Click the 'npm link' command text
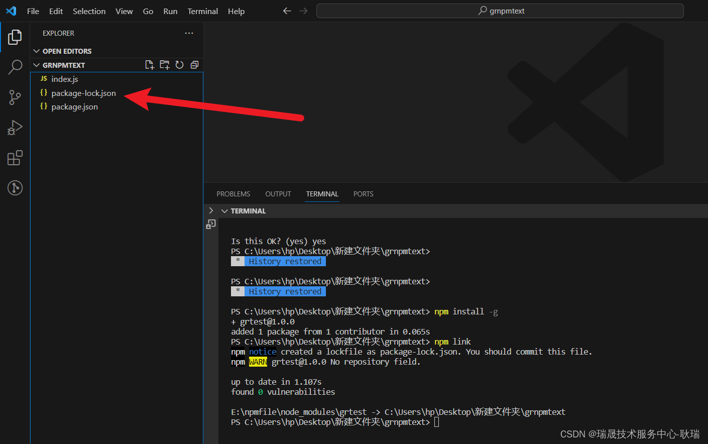The image size is (708, 444). (452, 342)
